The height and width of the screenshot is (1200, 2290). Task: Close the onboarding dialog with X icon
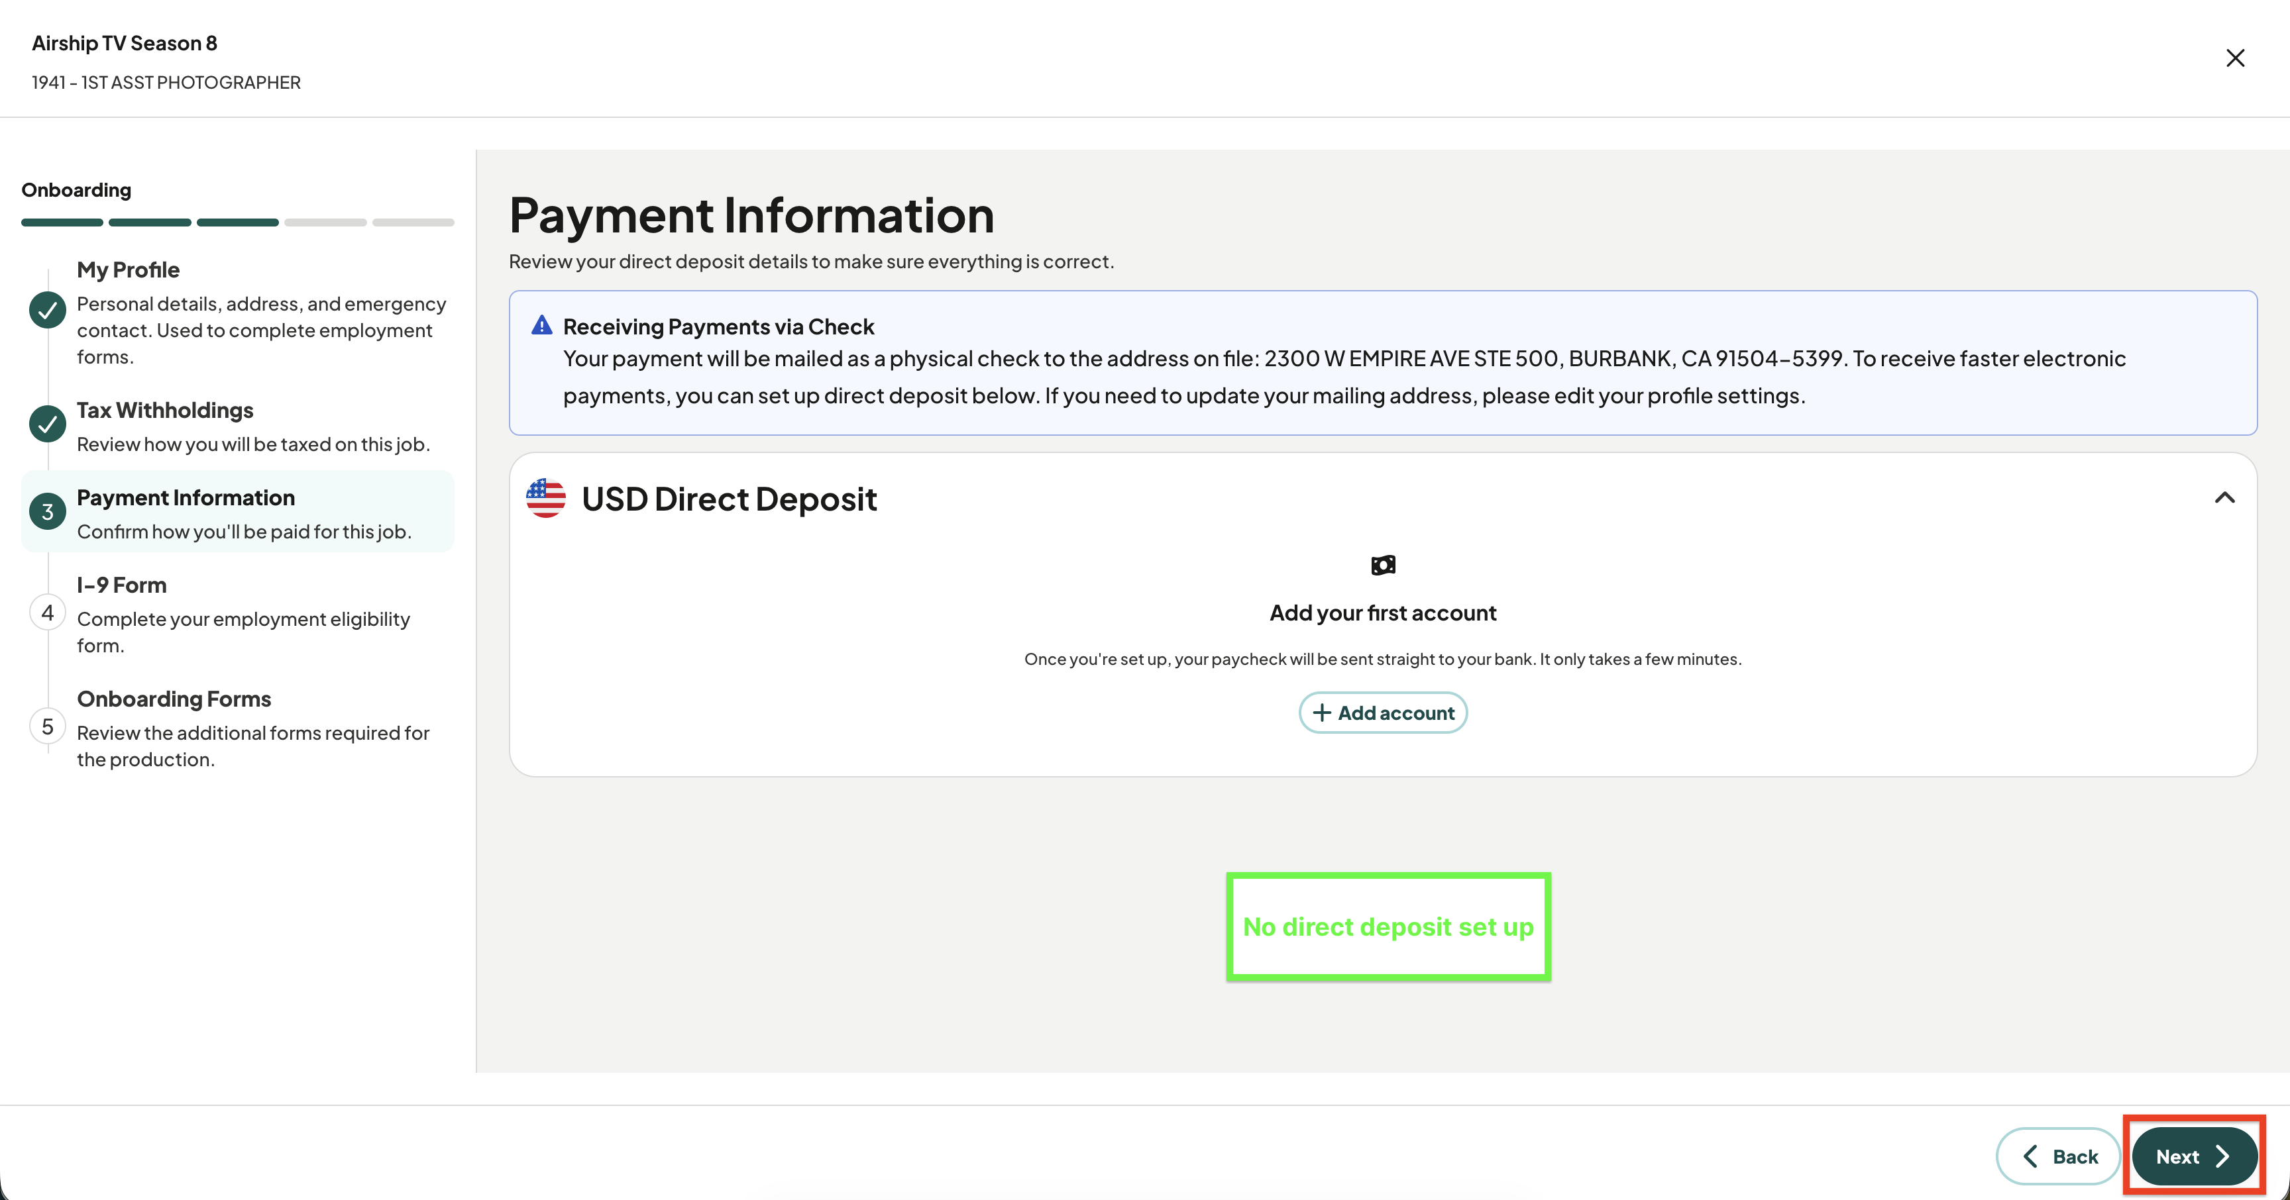tap(2235, 58)
